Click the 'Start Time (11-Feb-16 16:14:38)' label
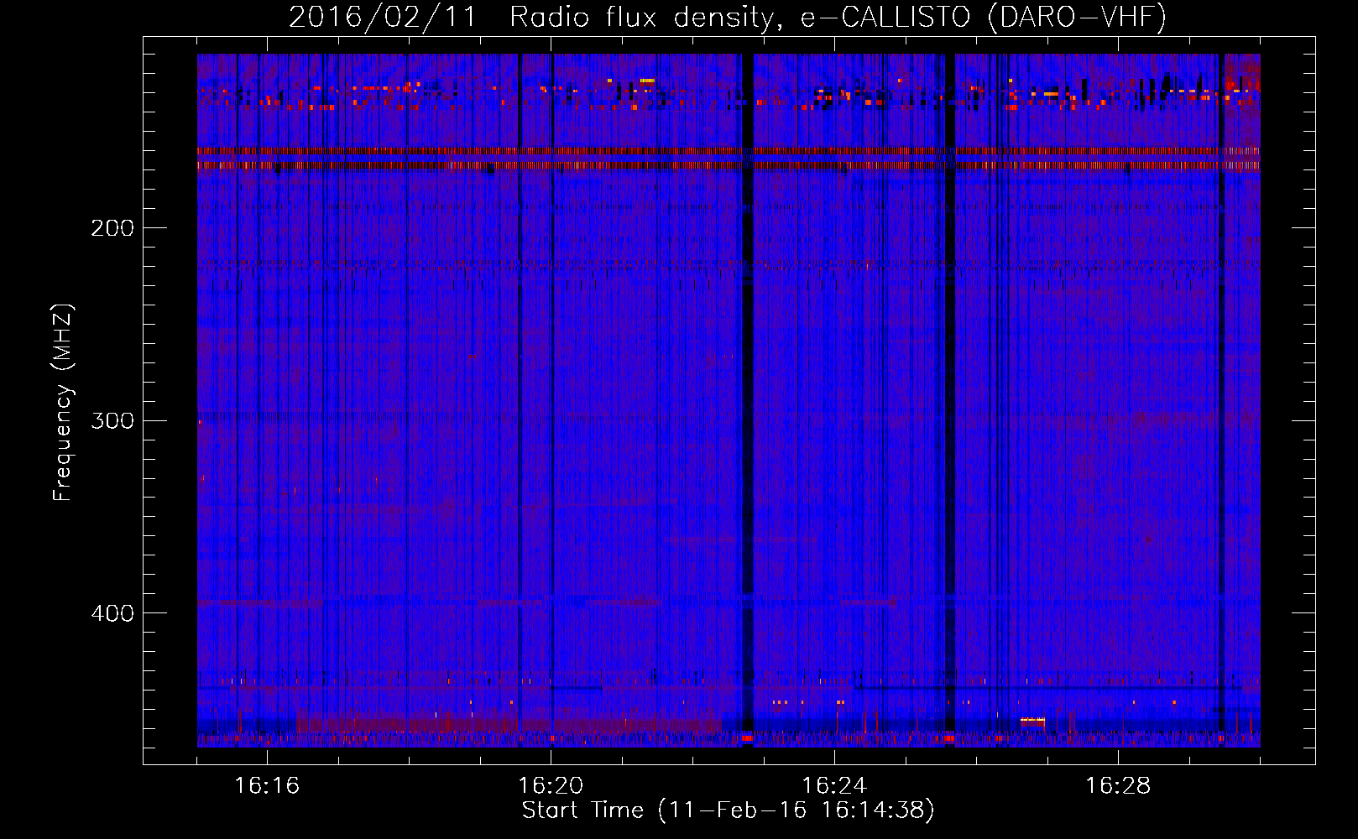 pyautogui.click(x=729, y=810)
